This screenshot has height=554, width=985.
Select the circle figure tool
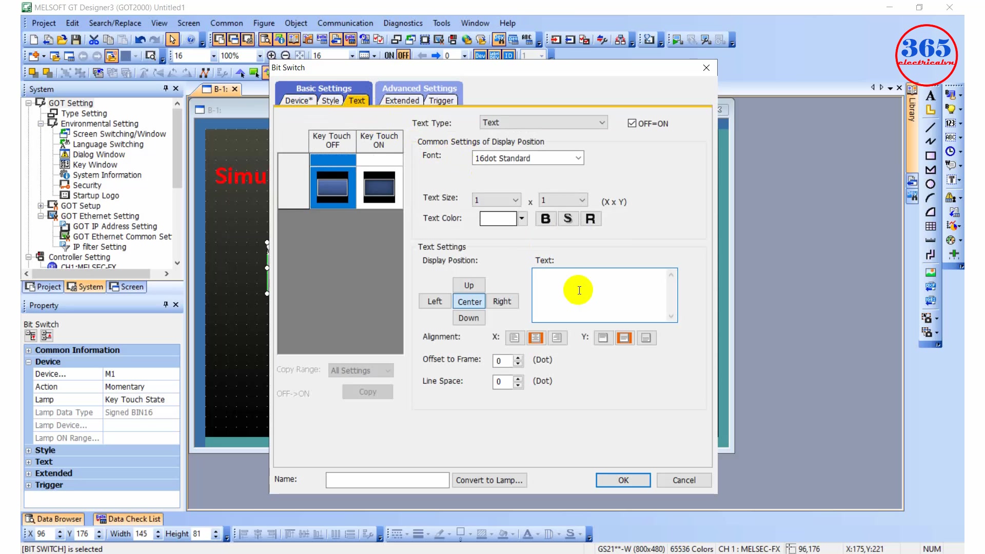(931, 184)
